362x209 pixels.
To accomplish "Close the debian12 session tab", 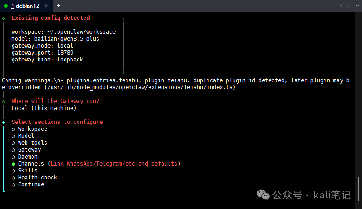I will (x=48, y=6).
